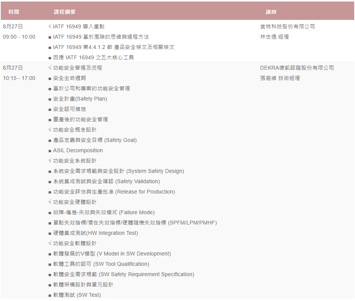The height and width of the screenshot is (301, 355).
Task: Select the 09:00 - 10:00 time slot text
Action: click(19, 37)
